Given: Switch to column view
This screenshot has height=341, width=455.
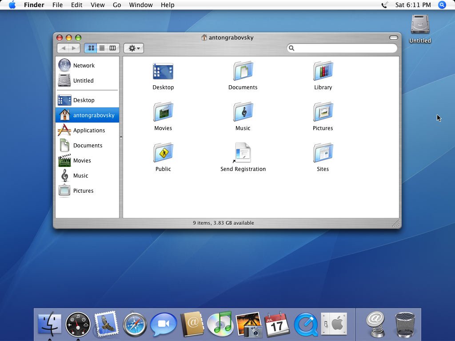Looking at the screenshot, I should 113,48.
